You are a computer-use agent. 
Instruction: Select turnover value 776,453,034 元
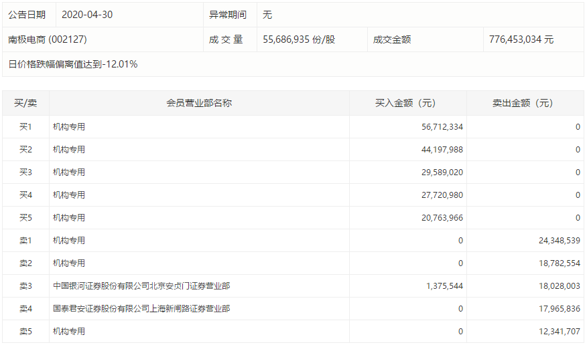tap(521, 39)
